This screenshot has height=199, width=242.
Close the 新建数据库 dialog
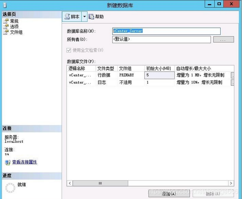click(232, 4)
